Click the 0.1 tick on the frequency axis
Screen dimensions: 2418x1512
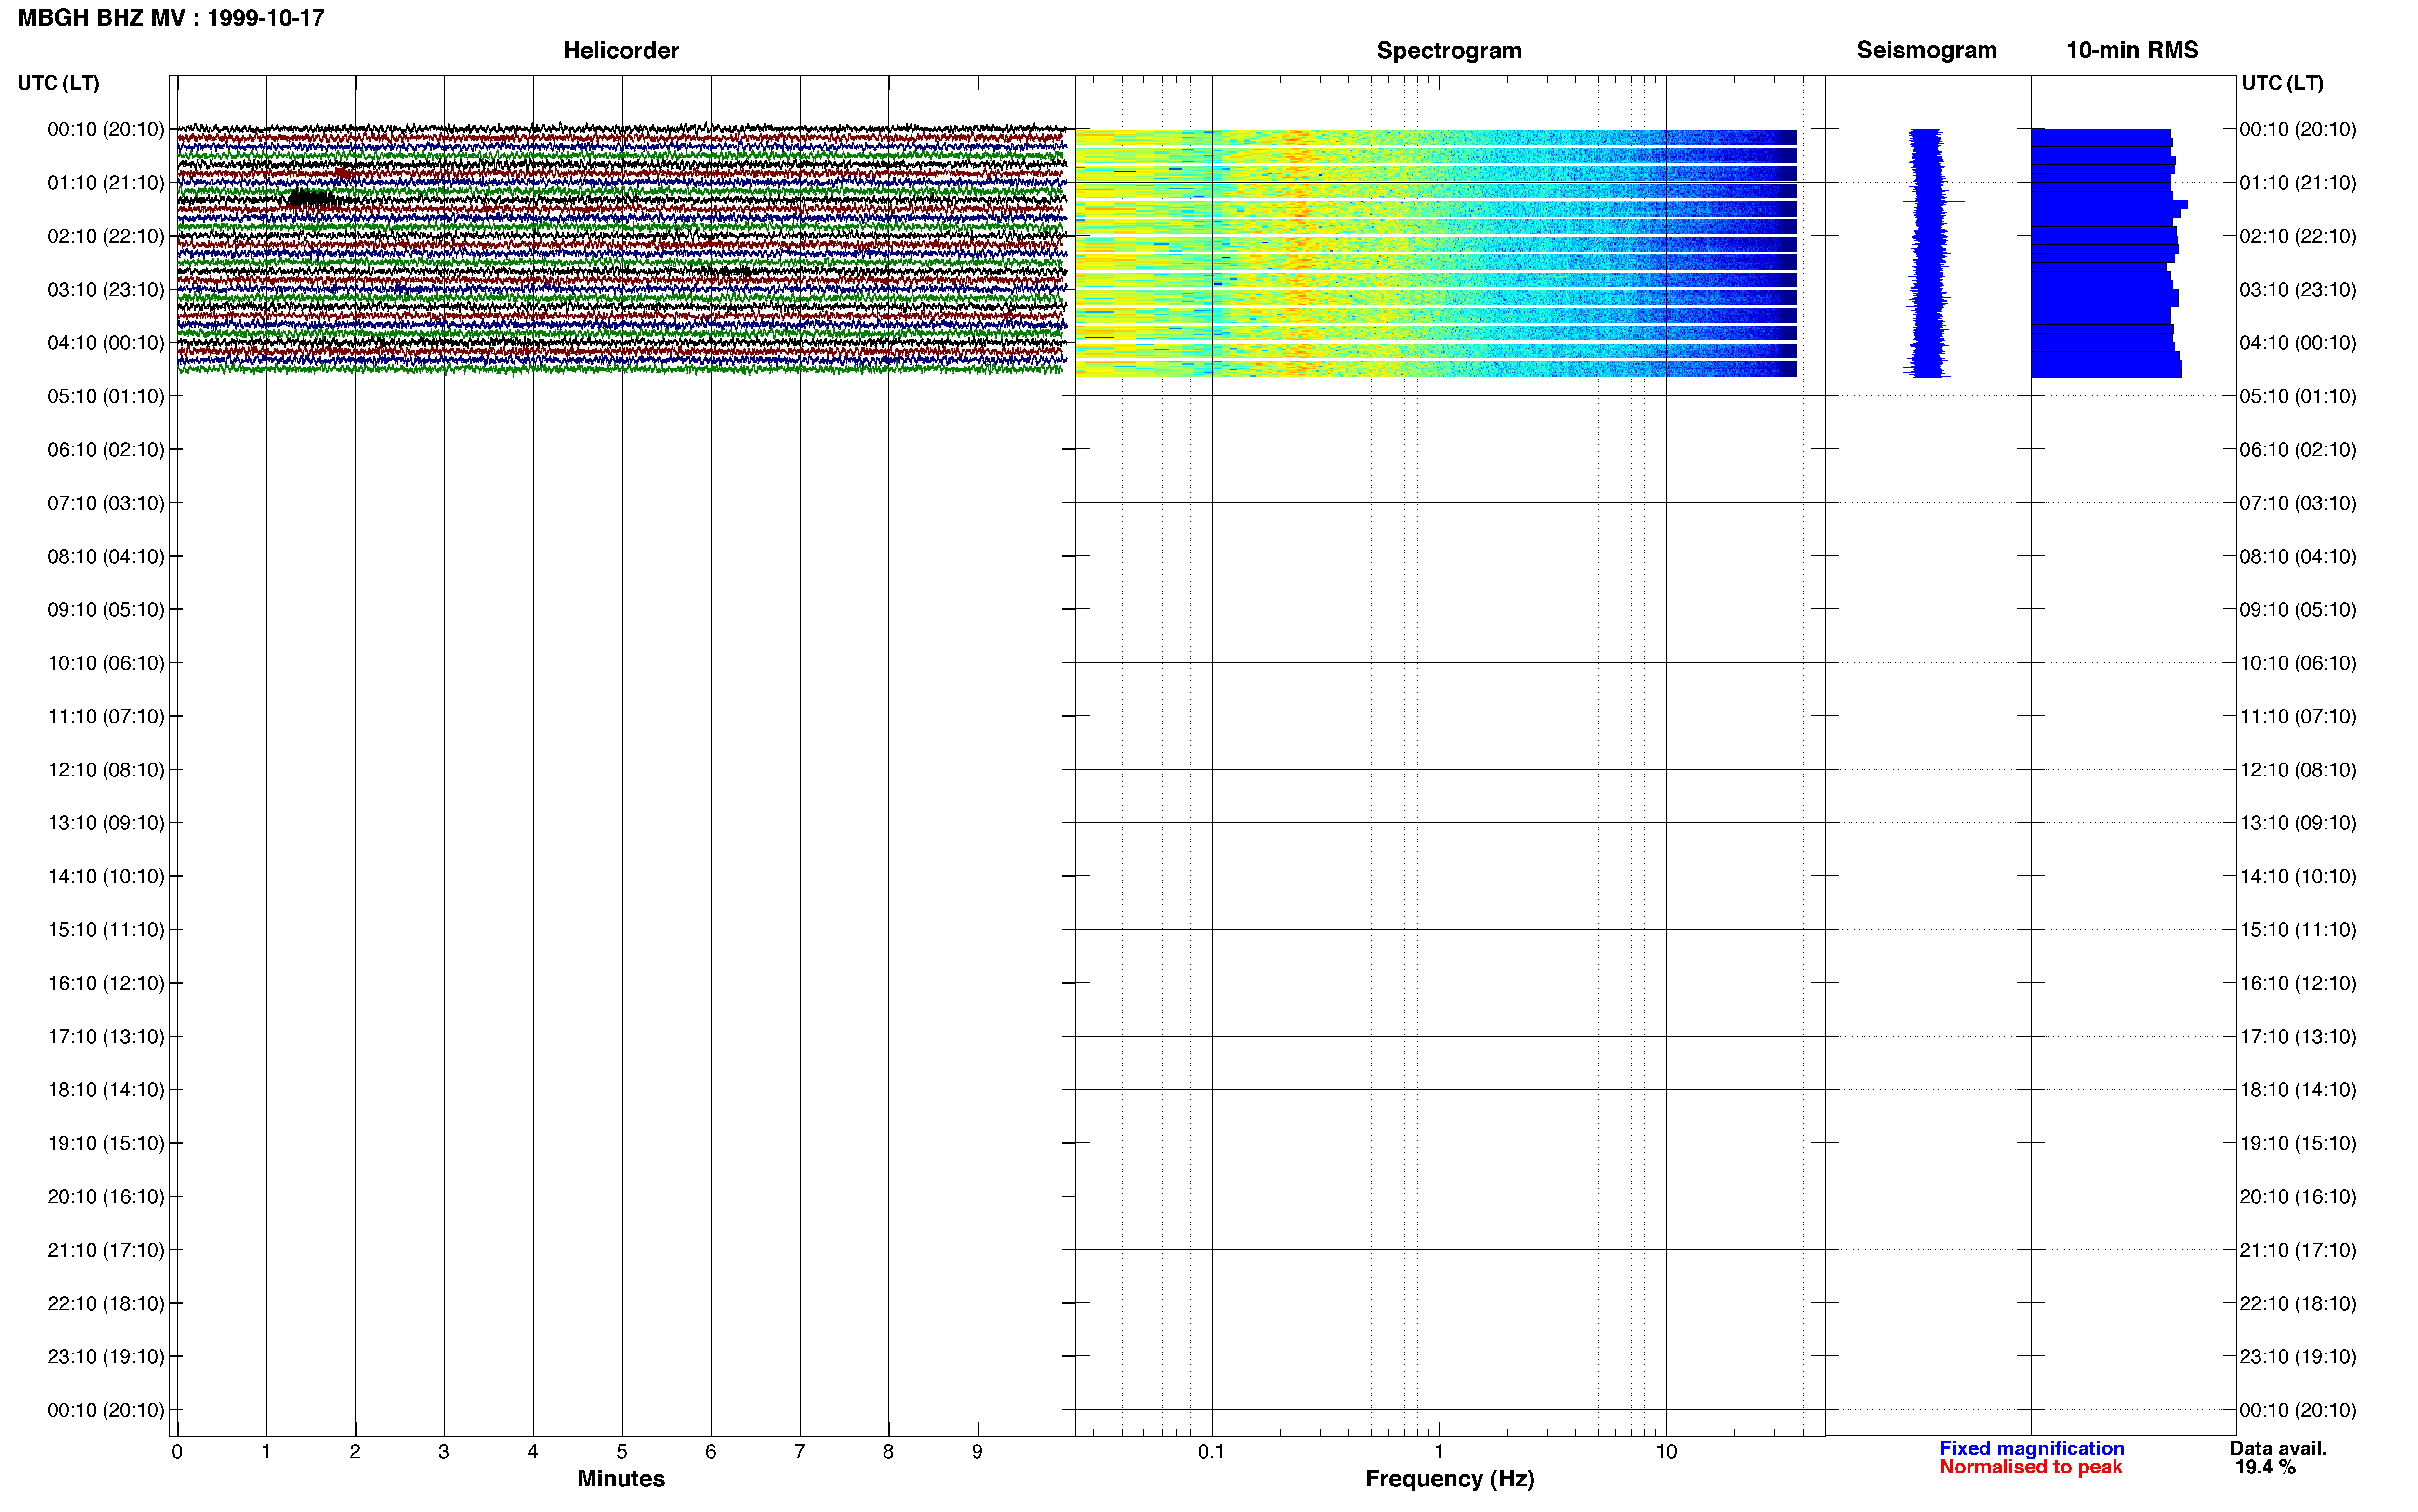point(1211,1451)
